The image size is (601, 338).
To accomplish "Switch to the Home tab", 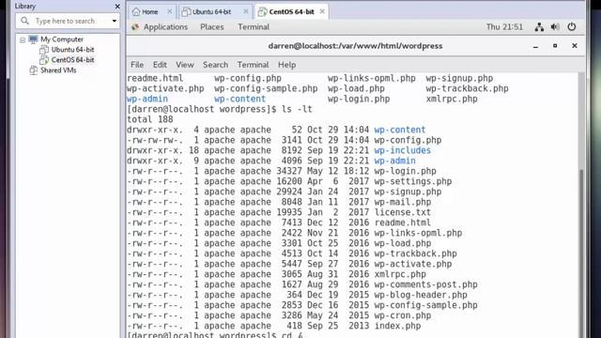I will click(152, 12).
